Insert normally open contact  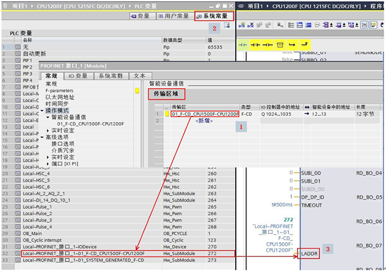(243, 44)
